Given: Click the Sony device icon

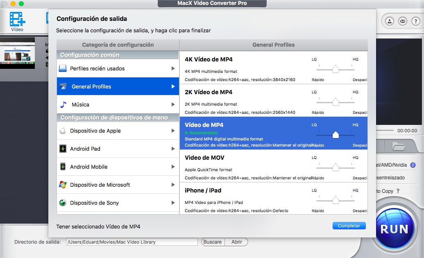Looking at the screenshot, I should click(63, 203).
